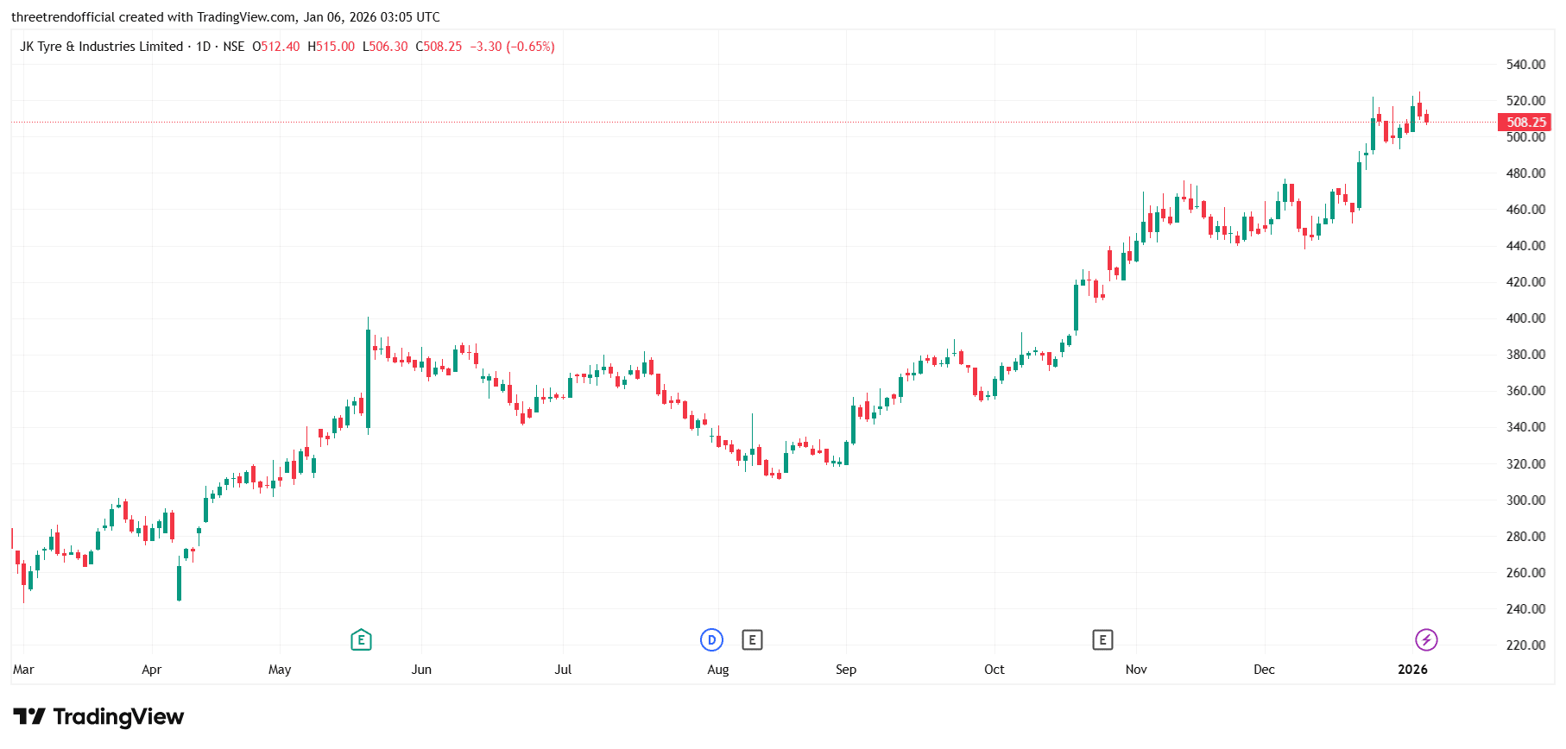Click the 500.00 price axis label
The width and height of the screenshot is (1566, 749).
coord(1525,137)
